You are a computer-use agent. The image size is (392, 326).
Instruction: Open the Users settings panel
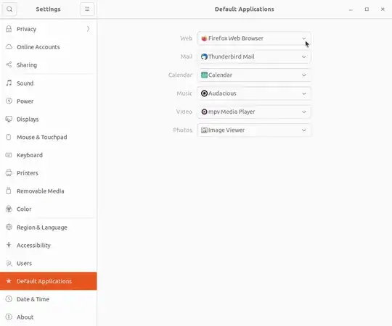(49, 263)
